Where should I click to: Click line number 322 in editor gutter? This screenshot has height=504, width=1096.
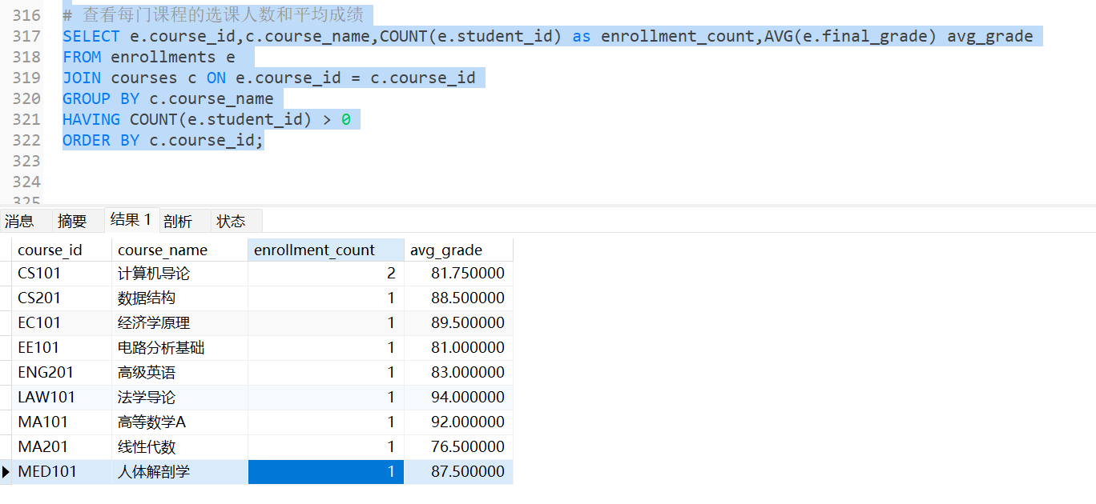tap(27, 140)
